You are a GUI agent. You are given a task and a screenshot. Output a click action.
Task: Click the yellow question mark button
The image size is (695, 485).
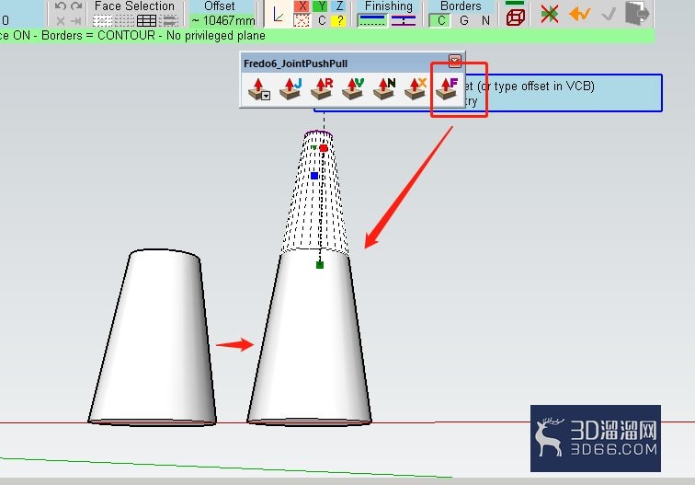339,20
